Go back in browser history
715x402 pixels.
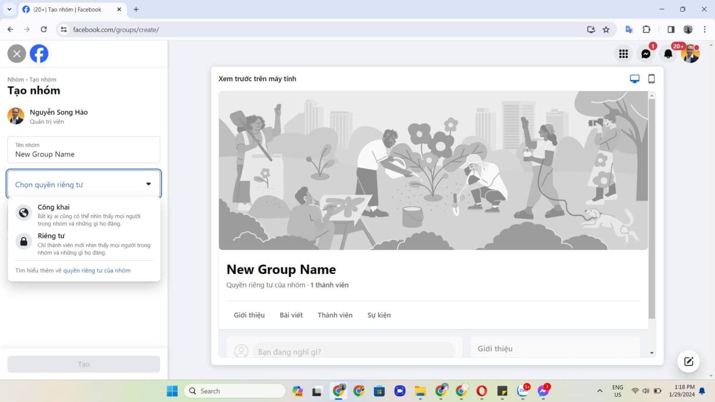point(10,30)
